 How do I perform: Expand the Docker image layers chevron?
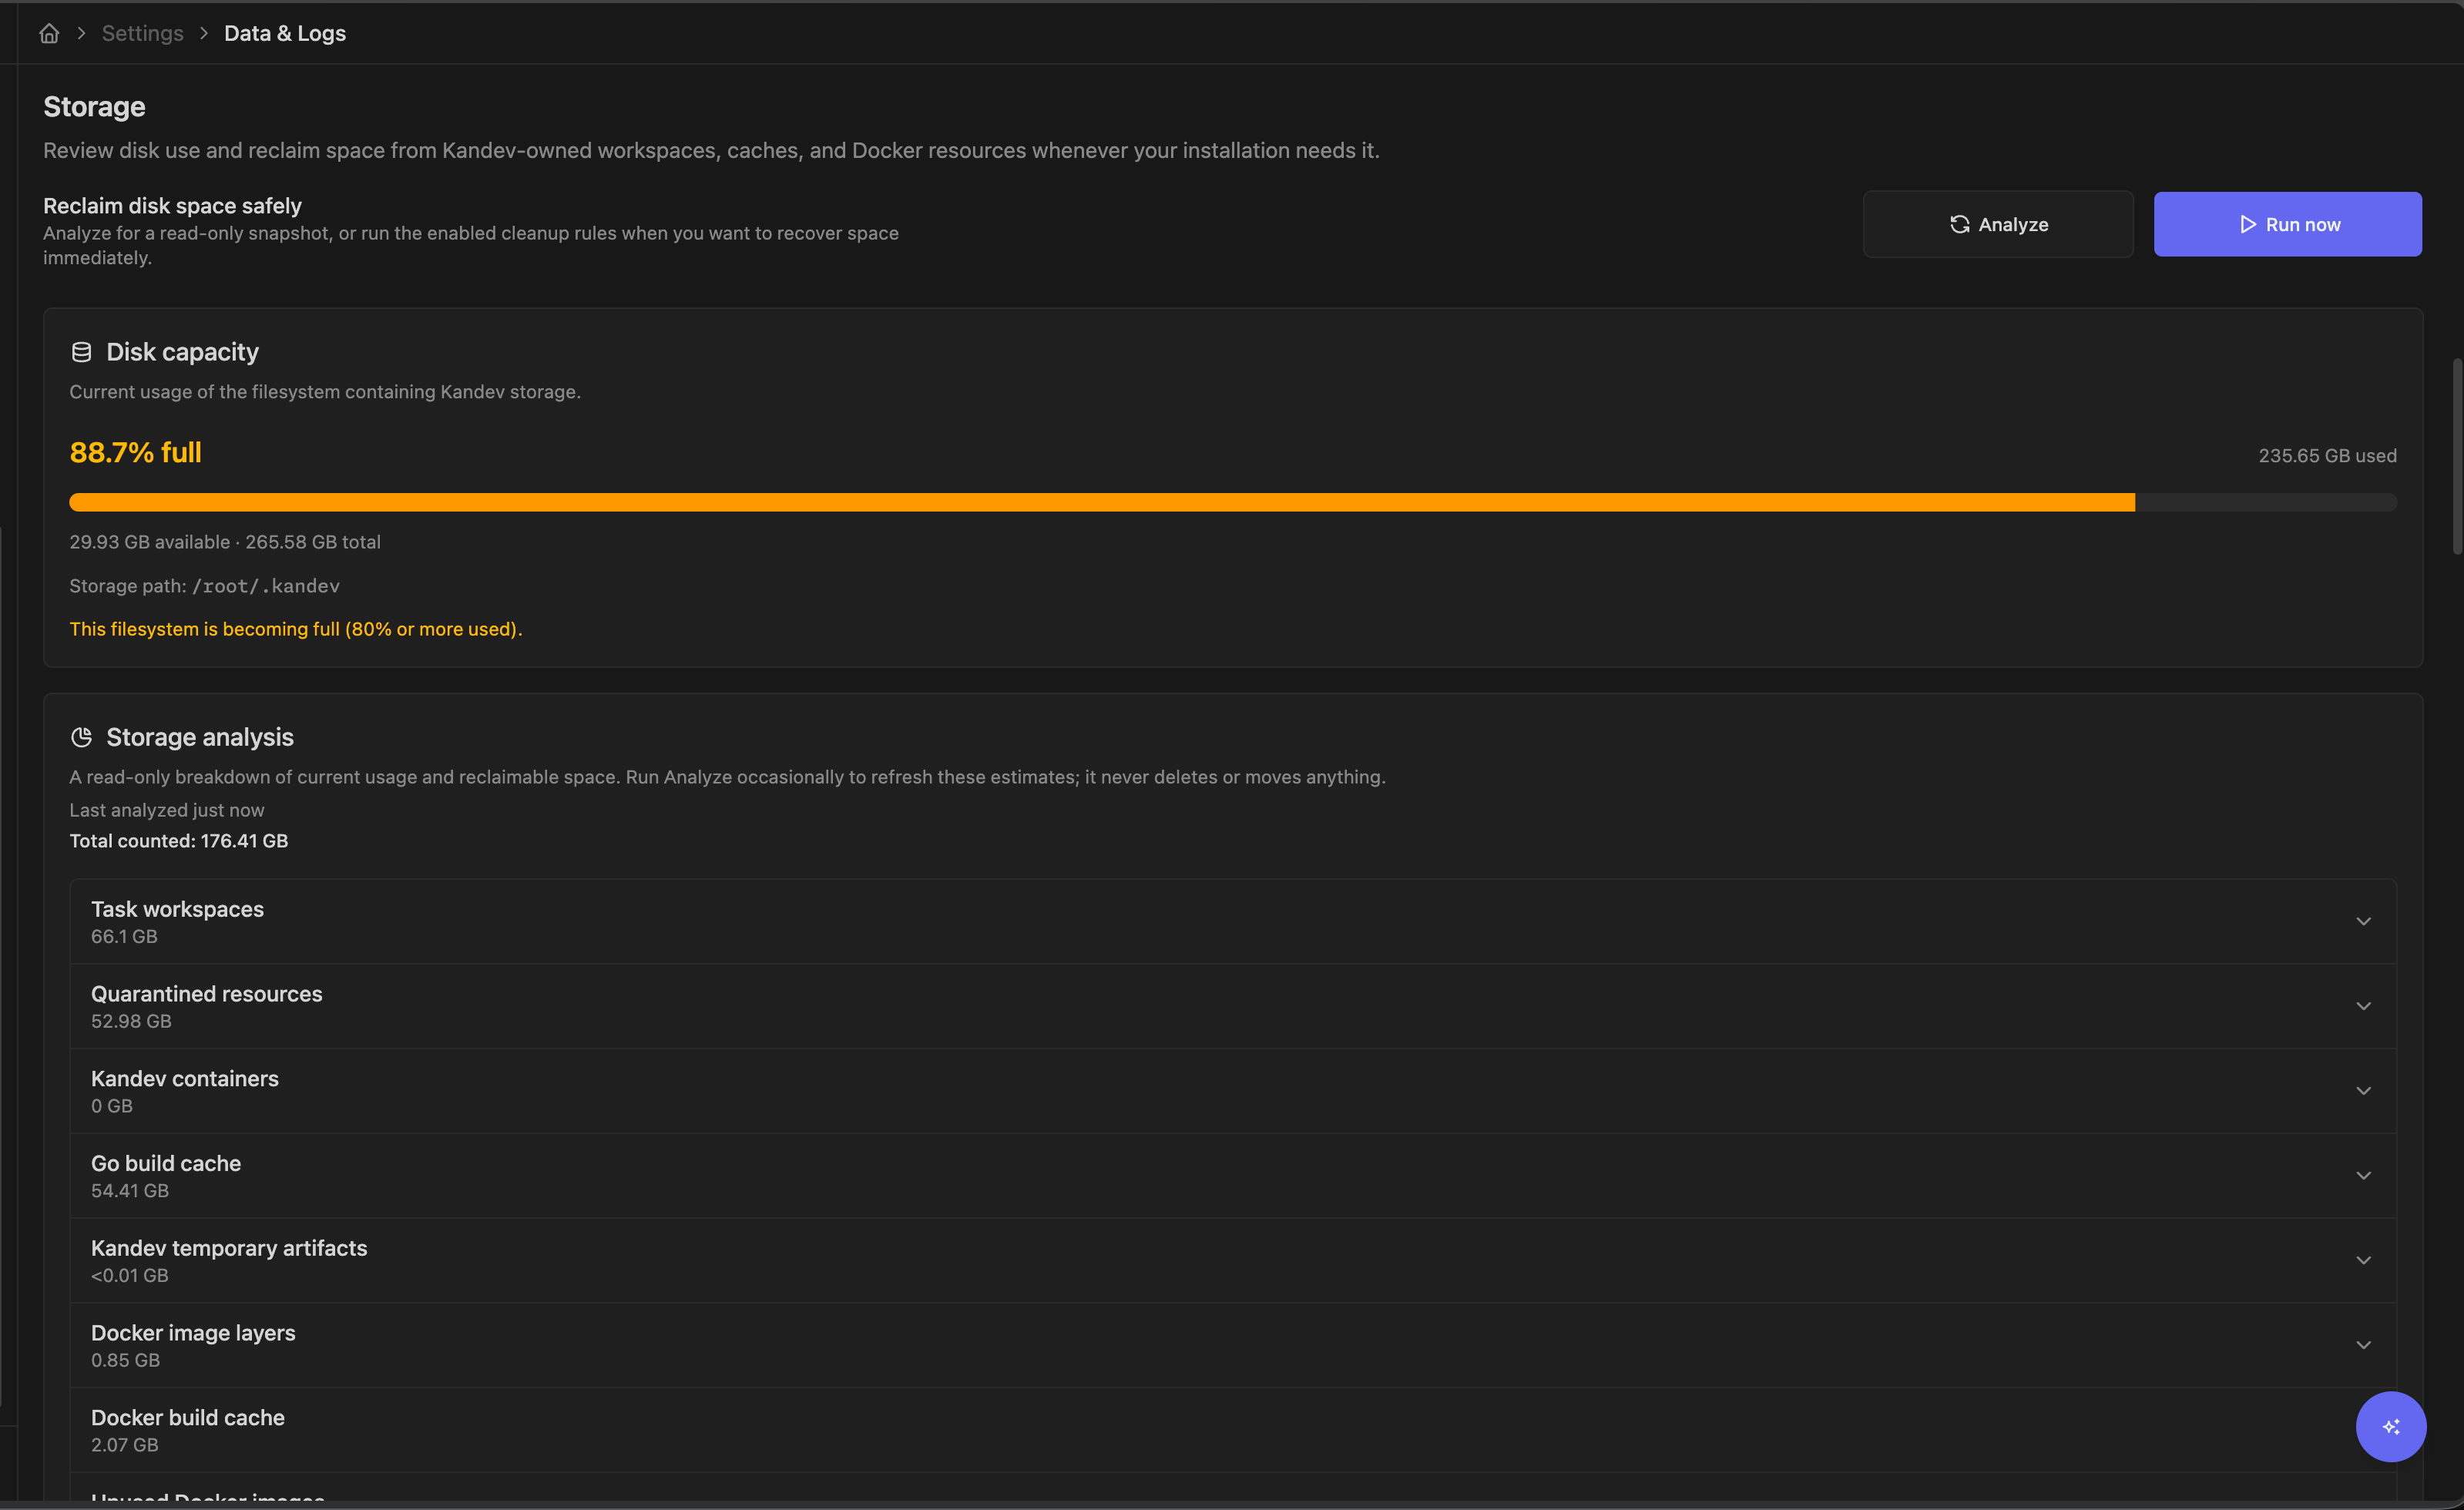click(x=2363, y=1345)
